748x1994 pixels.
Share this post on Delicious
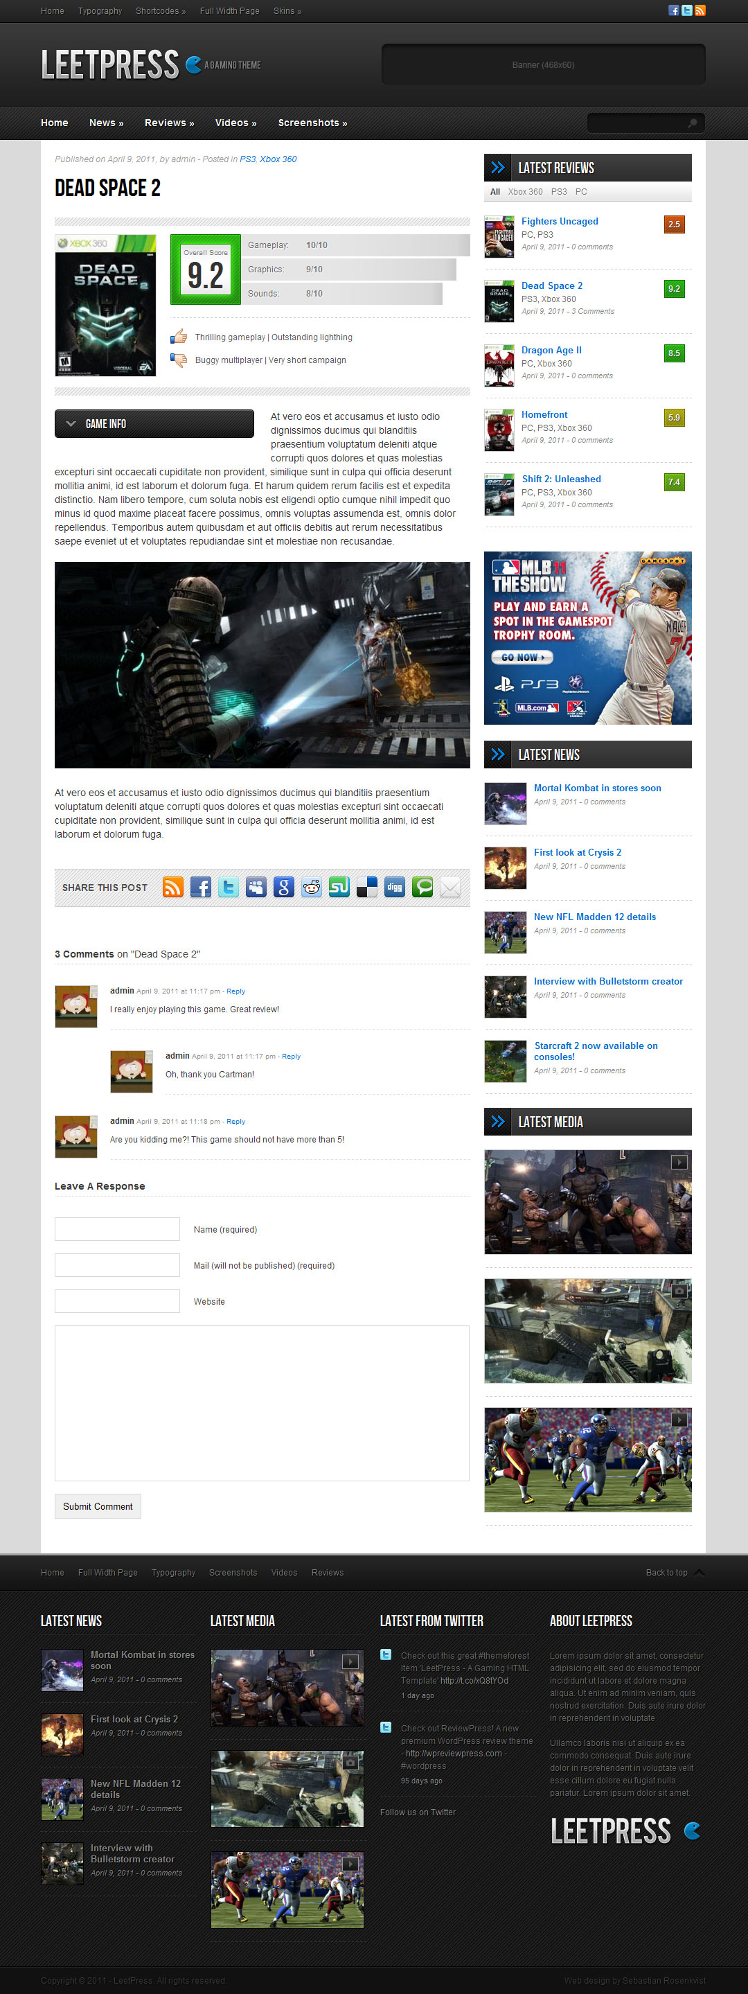[x=366, y=887]
